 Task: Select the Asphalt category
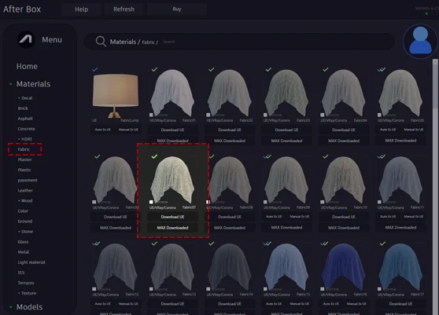[25, 119]
